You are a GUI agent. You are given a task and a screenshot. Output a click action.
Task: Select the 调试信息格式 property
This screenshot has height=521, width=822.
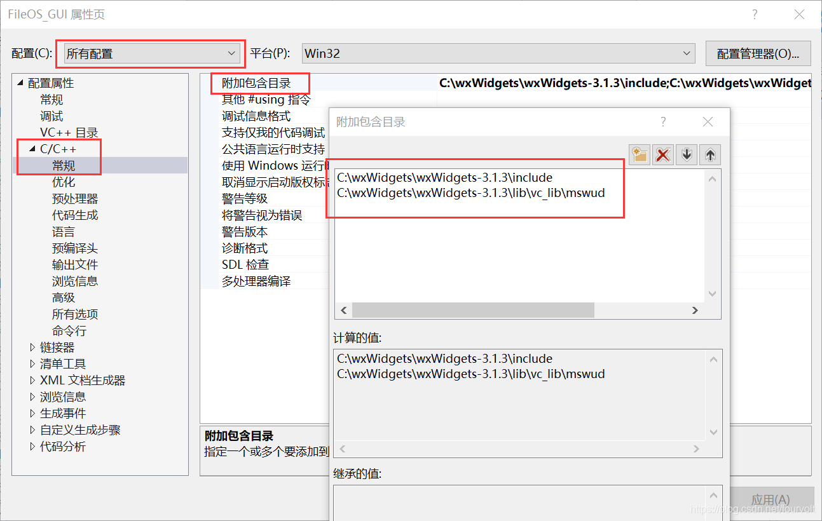[x=256, y=116]
